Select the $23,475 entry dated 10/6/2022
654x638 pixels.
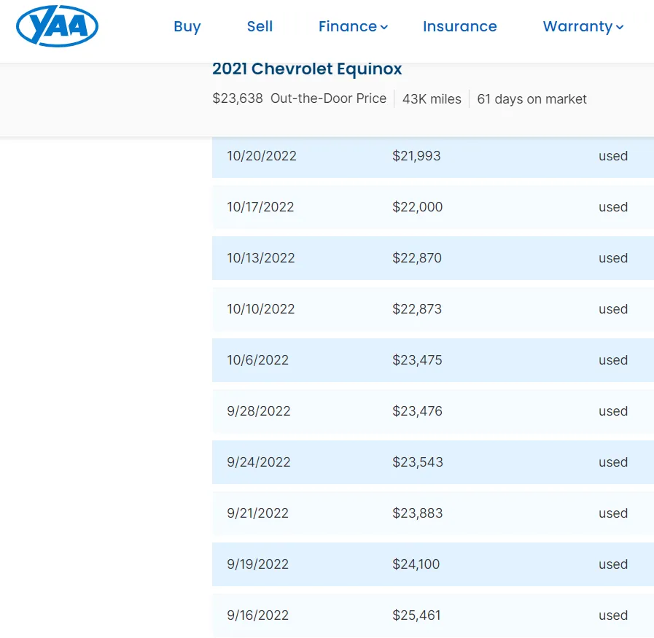click(x=432, y=360)
